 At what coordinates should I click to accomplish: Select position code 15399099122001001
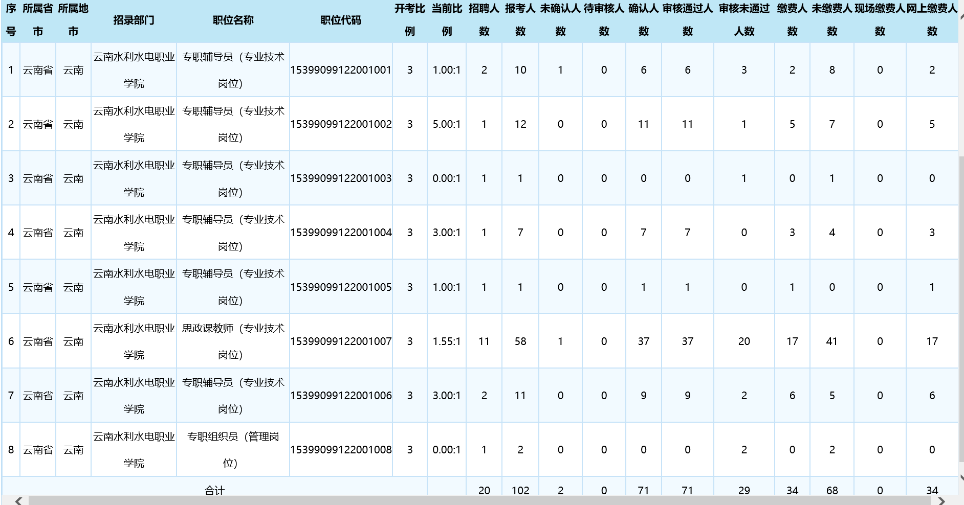point(341,70)
